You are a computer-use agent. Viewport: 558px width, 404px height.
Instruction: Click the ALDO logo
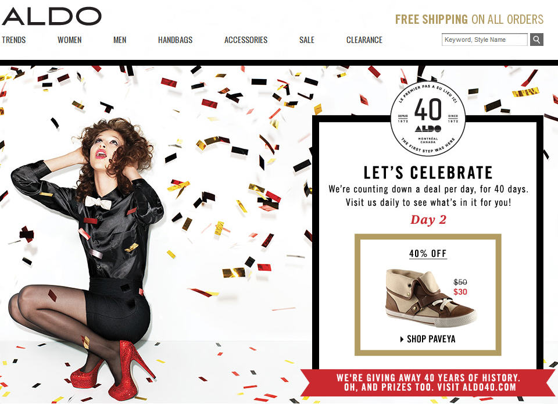[52, 16]
